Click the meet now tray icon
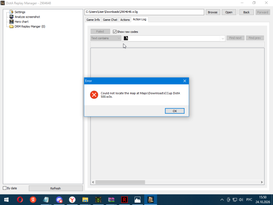 tap(229, 200)
